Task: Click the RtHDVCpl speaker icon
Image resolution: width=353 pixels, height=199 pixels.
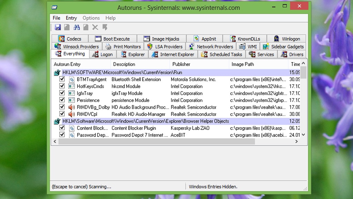Action: click(71, 114)
